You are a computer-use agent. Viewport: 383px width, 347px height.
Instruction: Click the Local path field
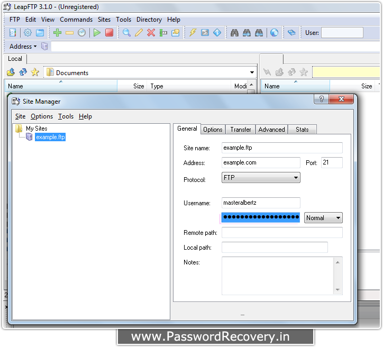pyautogui.click(x=275, y=248)
